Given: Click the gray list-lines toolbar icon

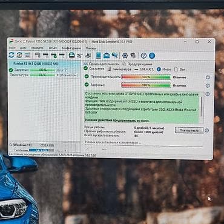Looking at the screenshot, I should click(27, 55).
